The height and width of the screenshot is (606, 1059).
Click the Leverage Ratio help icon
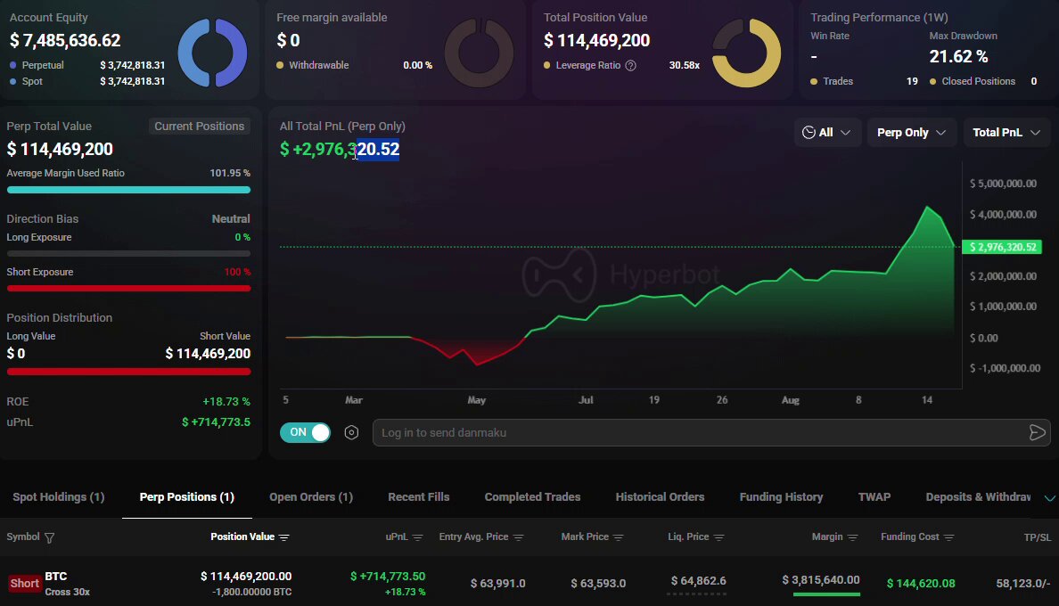(630, 65)
